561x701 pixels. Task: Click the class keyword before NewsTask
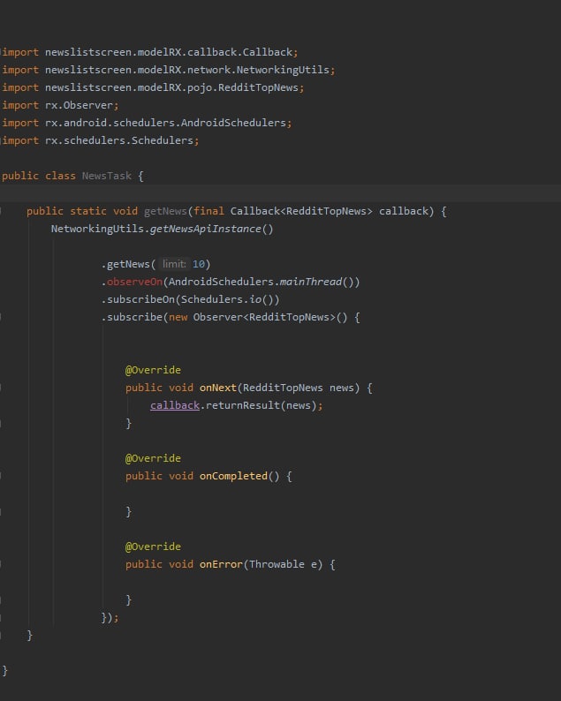pos(60,176)
